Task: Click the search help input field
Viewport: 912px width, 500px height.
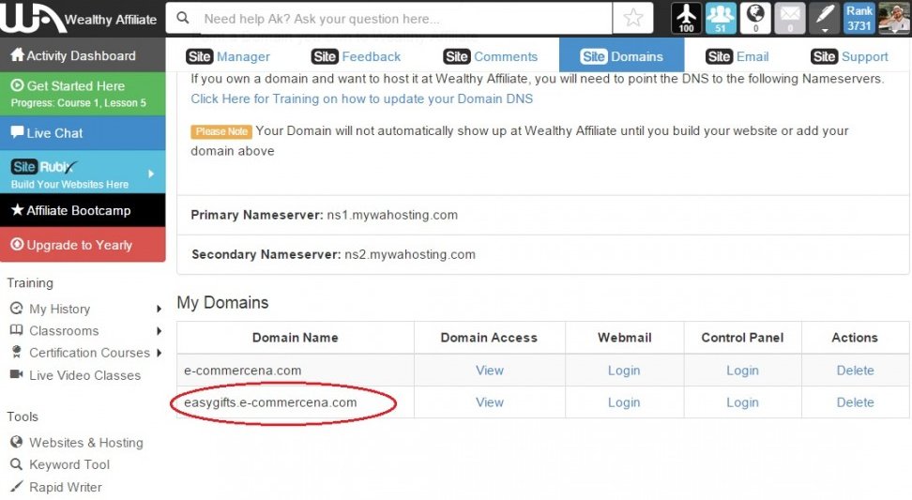Action: point(405,19)
